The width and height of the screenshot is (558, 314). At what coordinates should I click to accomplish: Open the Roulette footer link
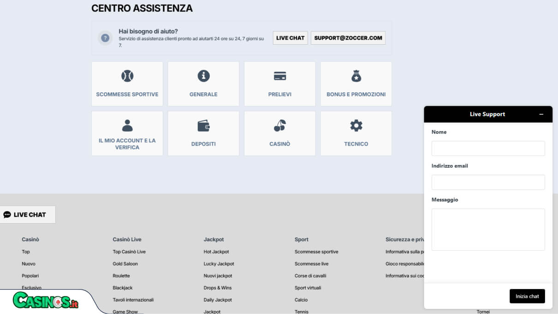pyautogui.click(x=121, y=276)
